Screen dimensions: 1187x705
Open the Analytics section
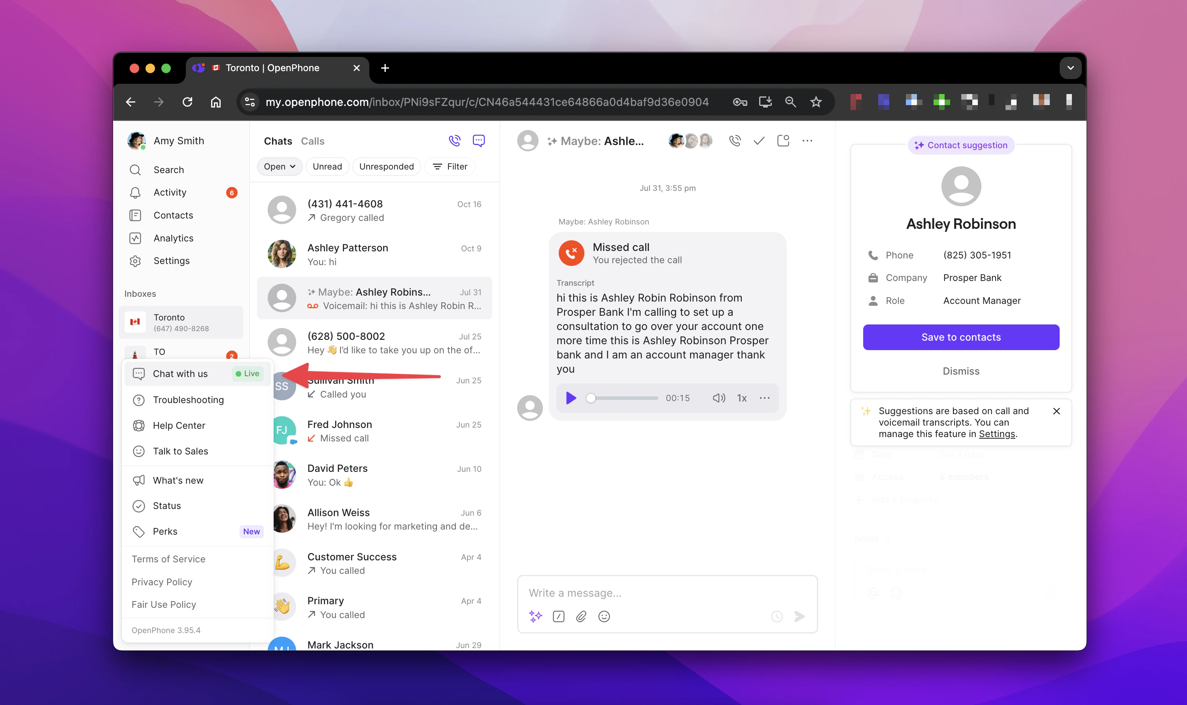[x=173, y=238]
